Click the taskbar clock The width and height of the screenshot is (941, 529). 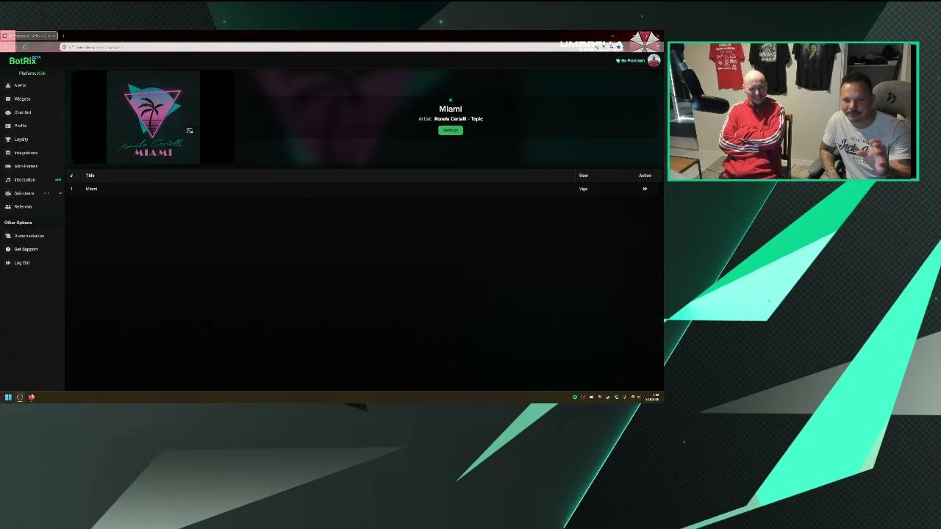click(x=652, y=397)
